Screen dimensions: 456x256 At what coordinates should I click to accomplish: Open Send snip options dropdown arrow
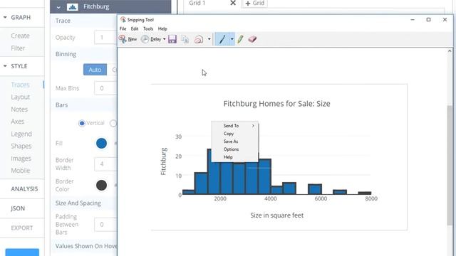(209, 39)
